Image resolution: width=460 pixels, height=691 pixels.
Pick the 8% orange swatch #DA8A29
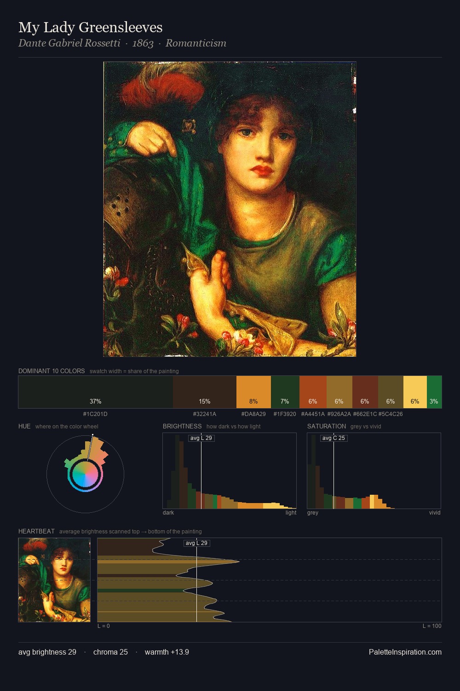point(253,392)
